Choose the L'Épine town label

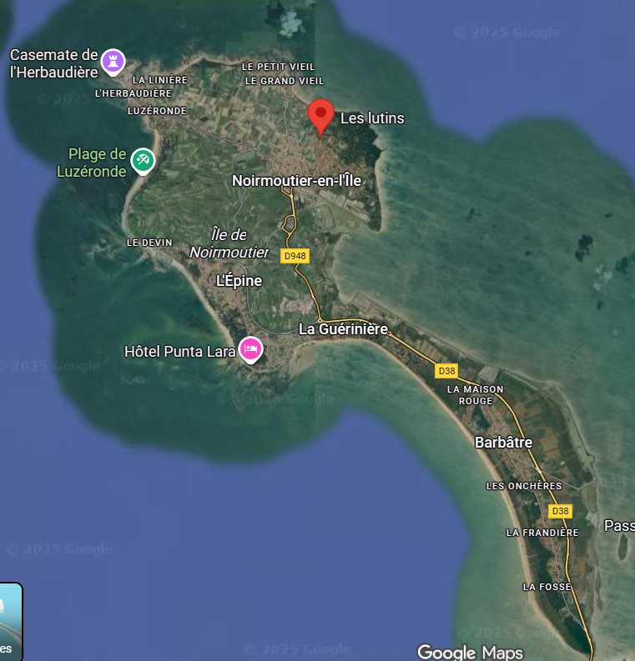coord(239,281)
